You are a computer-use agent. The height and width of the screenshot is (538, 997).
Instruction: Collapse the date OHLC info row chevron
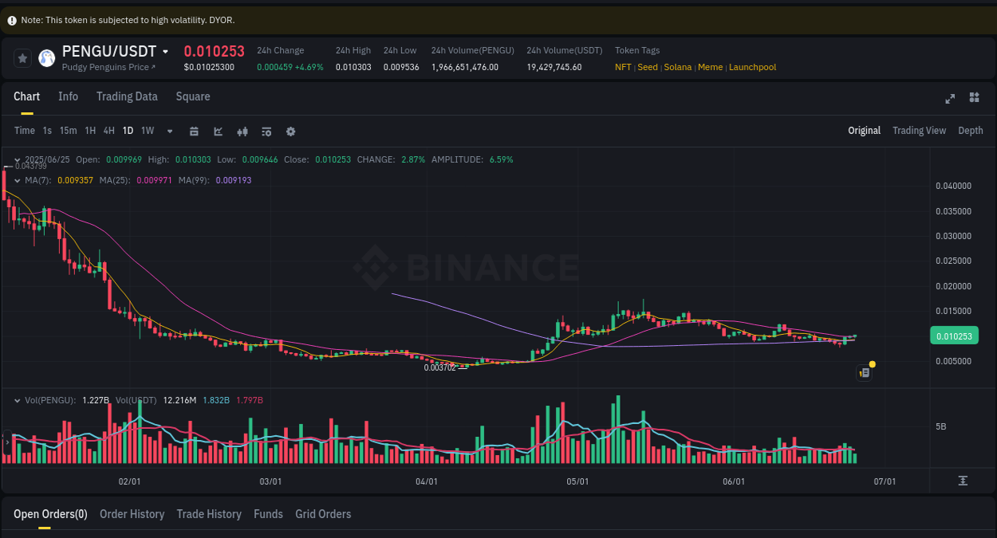(18, 159)
